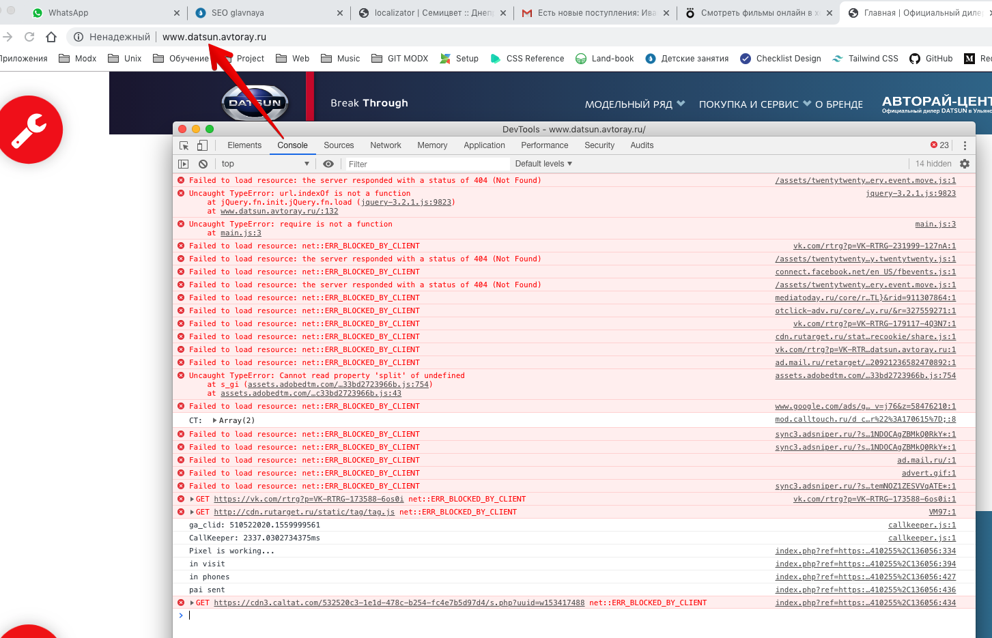Expand the GET vk.com/rtrg 173588-6os0i error
Viewport: 992px width, 638px height.
tap(192, 499)
